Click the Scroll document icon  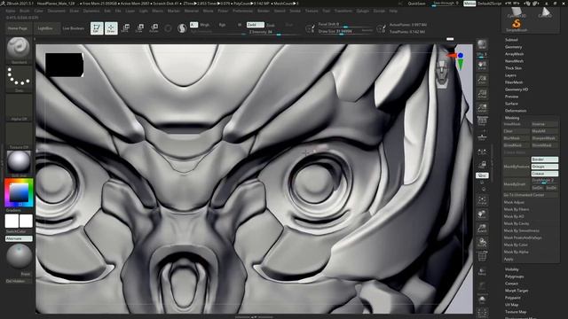click(482, 66)
